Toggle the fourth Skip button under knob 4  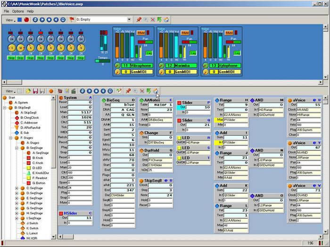click(41, 58)
